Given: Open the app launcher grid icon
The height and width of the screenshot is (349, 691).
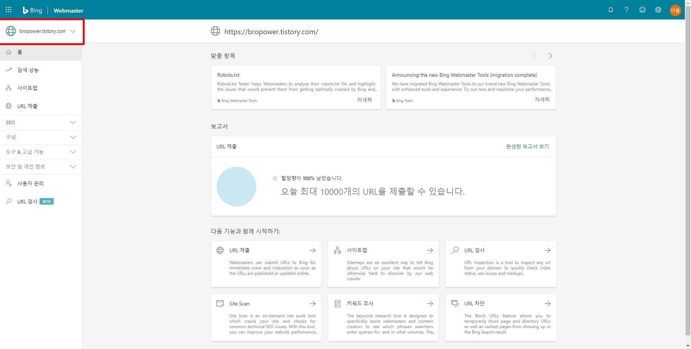Looking at the screenshot, I should 9,10.
